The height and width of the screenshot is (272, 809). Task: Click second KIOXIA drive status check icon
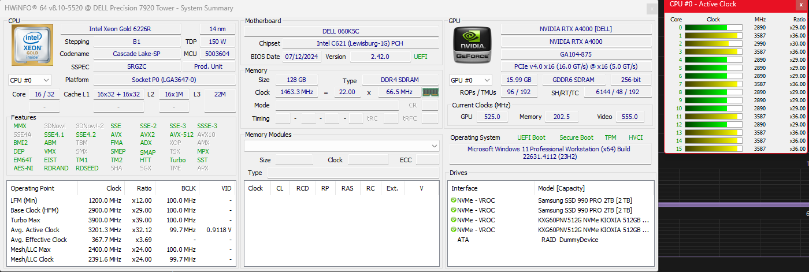tap(454, 230)
